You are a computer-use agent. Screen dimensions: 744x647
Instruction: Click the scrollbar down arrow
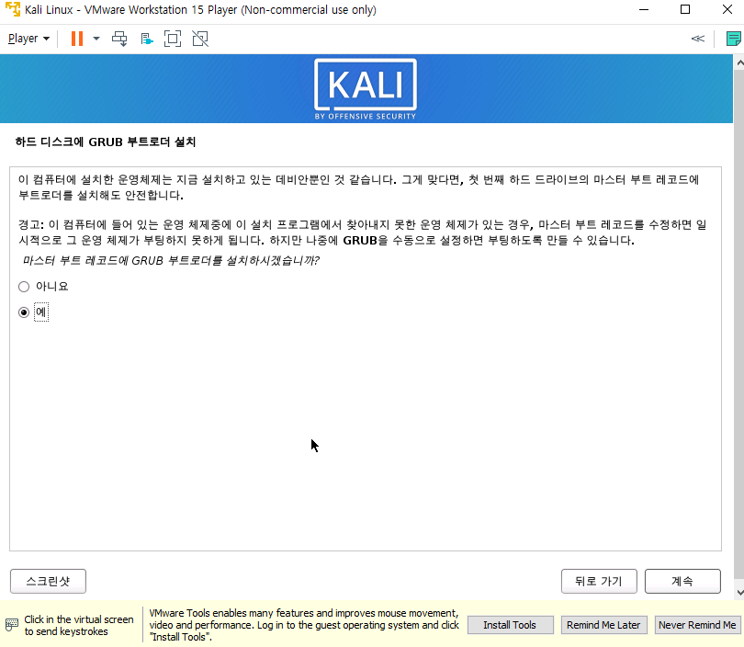(739, 593)
